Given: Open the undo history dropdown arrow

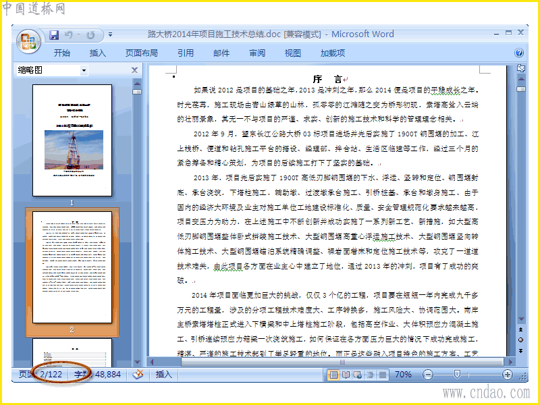Looking at the screenshot, I should point(79,35).
